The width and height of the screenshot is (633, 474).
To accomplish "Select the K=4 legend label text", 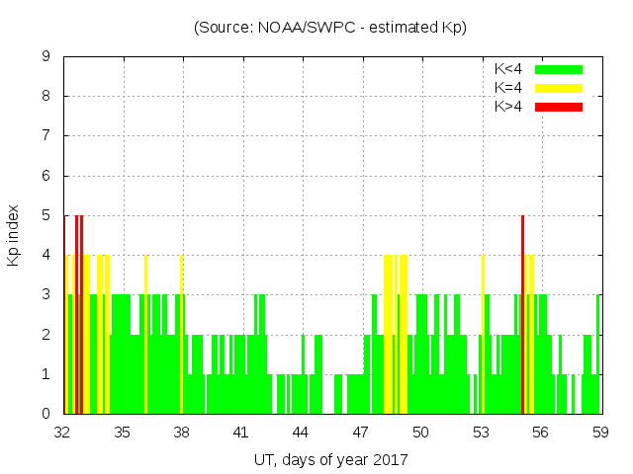I will click(509, 88).
